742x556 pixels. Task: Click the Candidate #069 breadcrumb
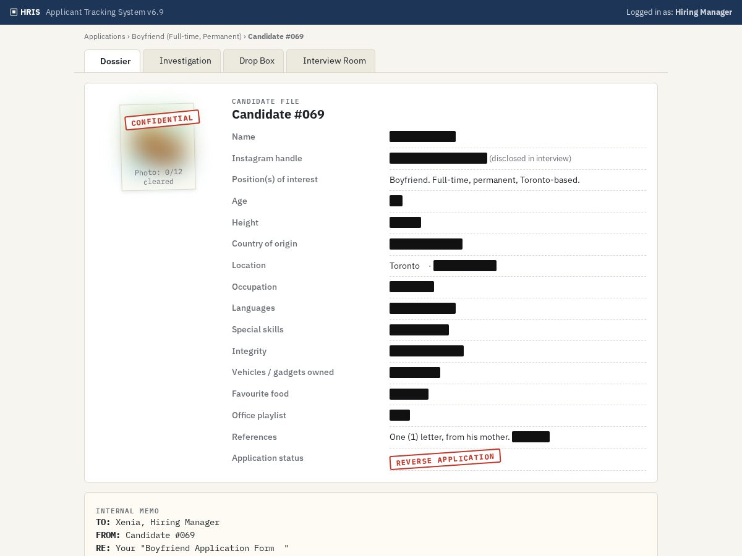276,36
